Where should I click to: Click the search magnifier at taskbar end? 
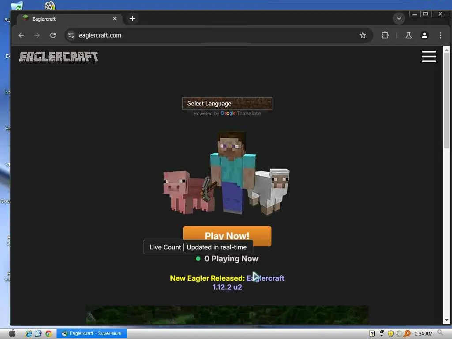[440, 333]
